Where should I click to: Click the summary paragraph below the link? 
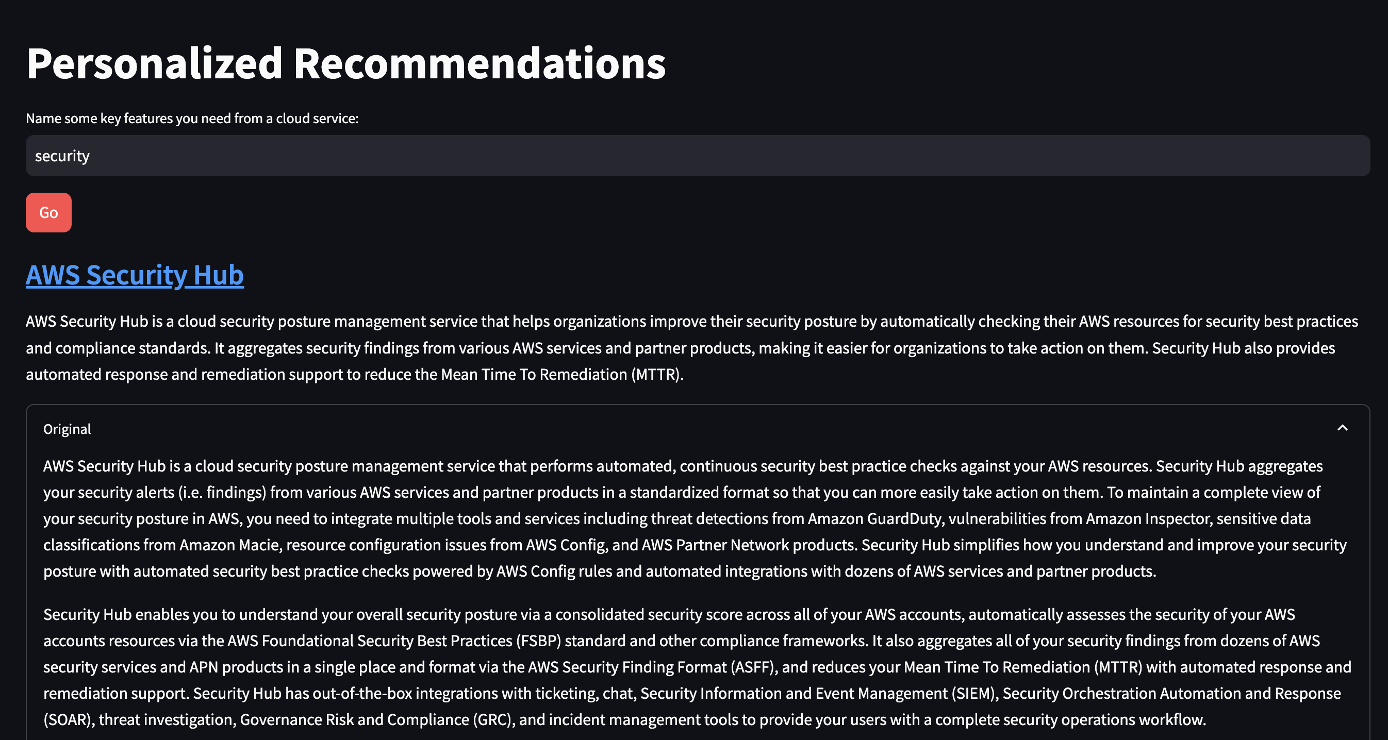(692, 347)
